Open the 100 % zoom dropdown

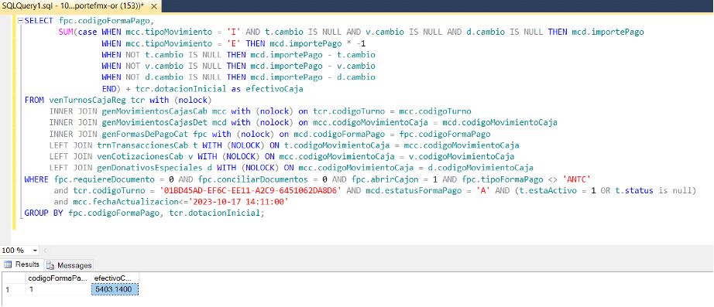(x=35, y=251)
